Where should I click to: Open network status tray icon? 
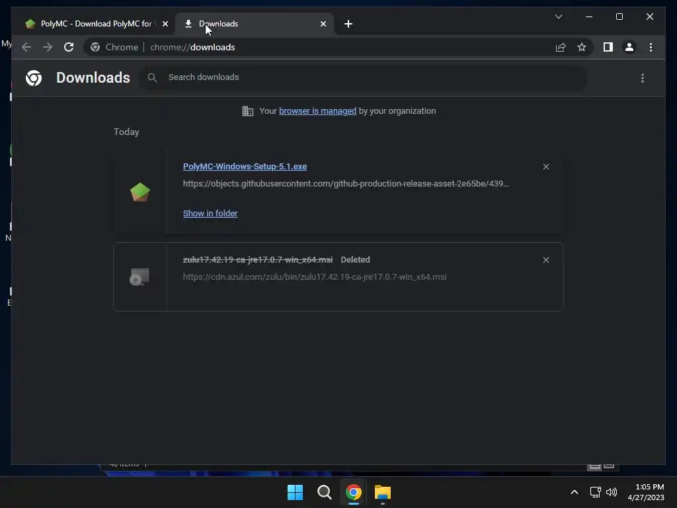[x=596, y=492]
